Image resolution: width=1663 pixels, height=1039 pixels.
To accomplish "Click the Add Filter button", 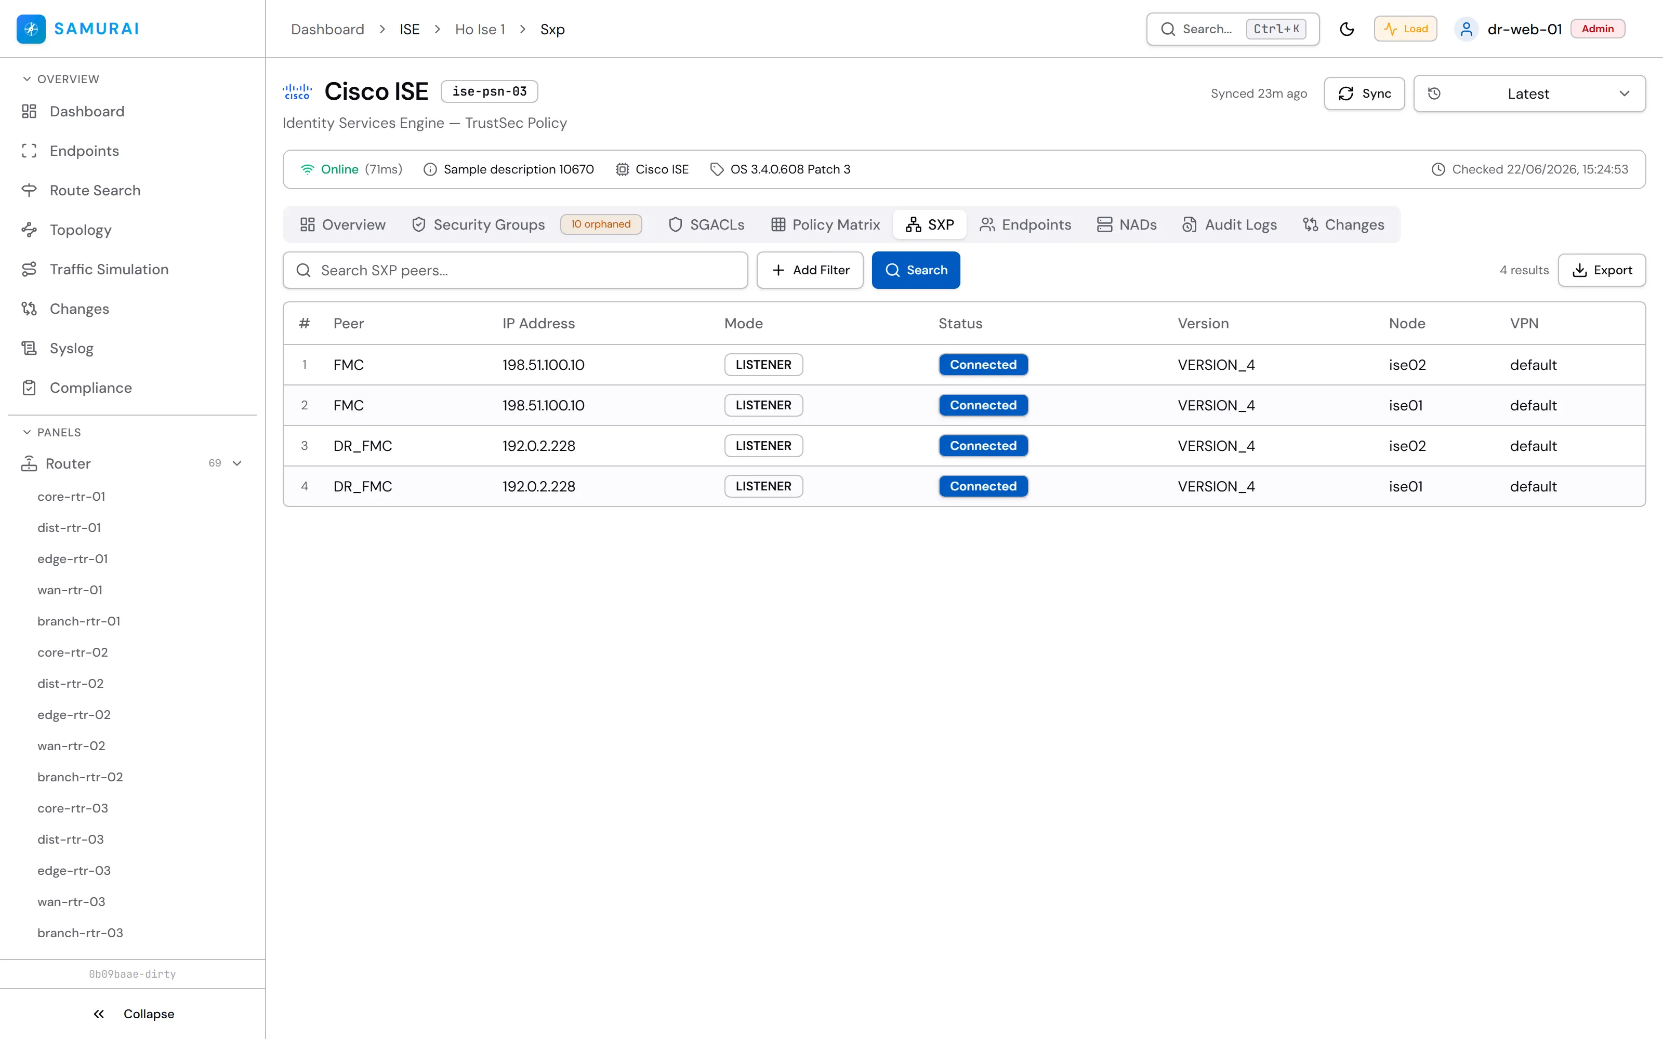I will (810, 270).
